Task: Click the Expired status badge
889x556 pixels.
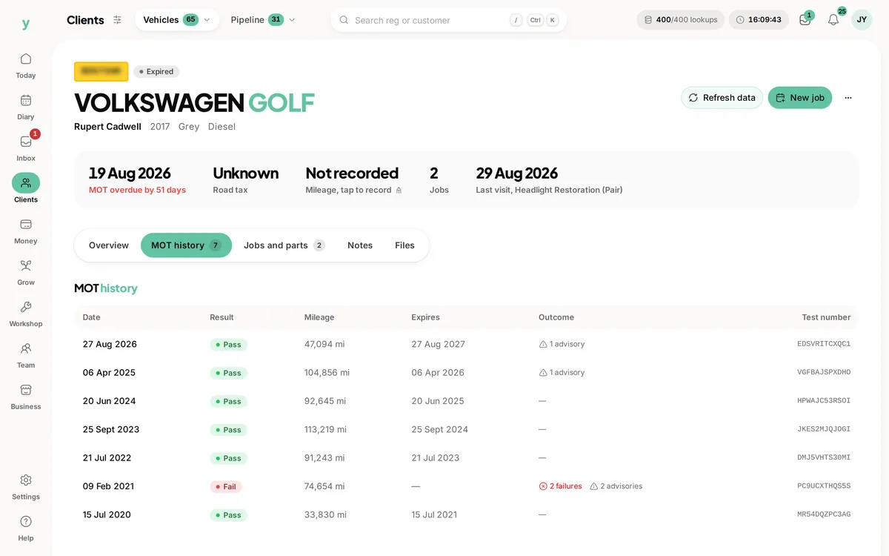Action: click(156, 72)
